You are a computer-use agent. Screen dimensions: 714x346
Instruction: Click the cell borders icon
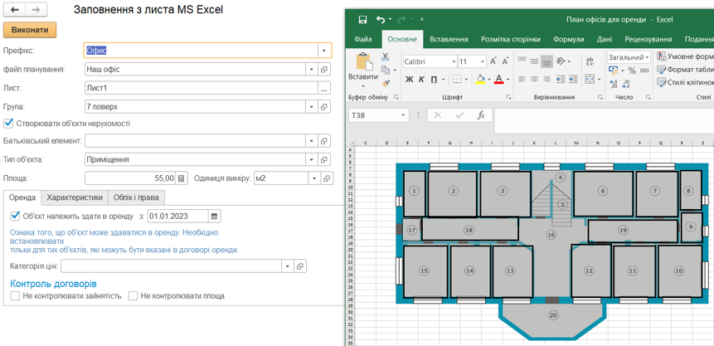click(457, 80)
